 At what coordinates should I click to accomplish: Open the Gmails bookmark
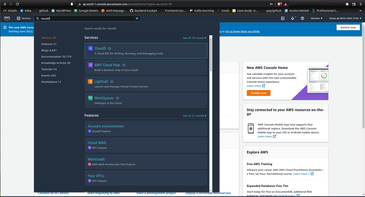[x=10, y=11]
